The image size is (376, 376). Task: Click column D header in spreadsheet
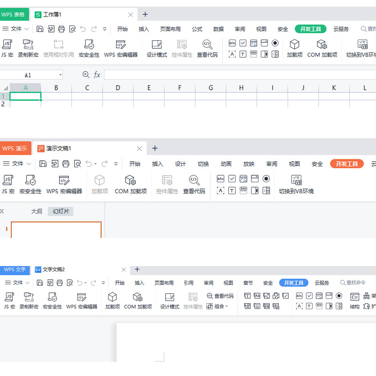[x=118, y=88]
